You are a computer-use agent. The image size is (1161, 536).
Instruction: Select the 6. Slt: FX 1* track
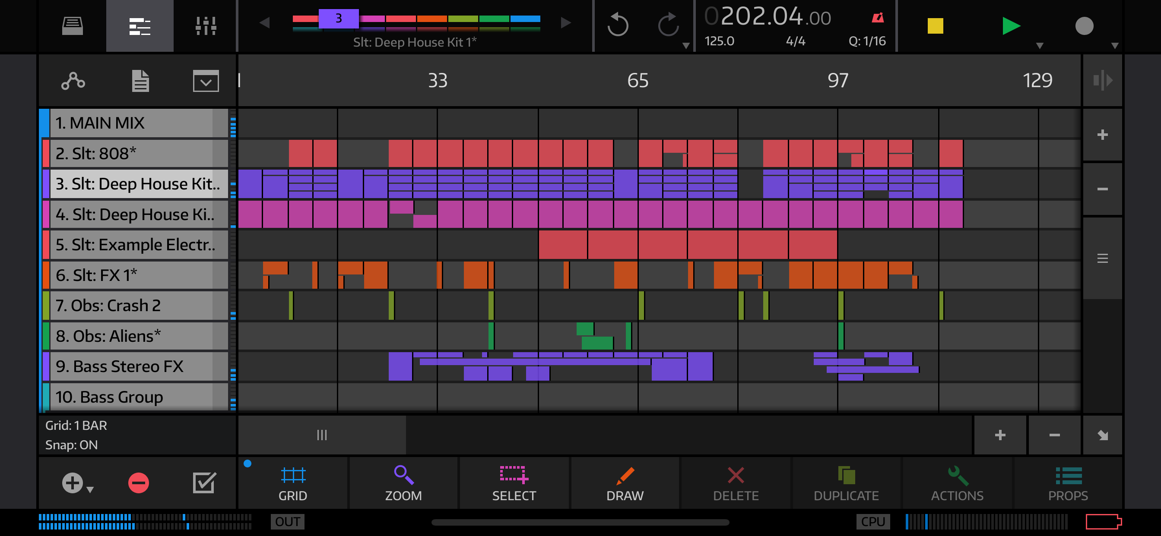pos(139,275)
